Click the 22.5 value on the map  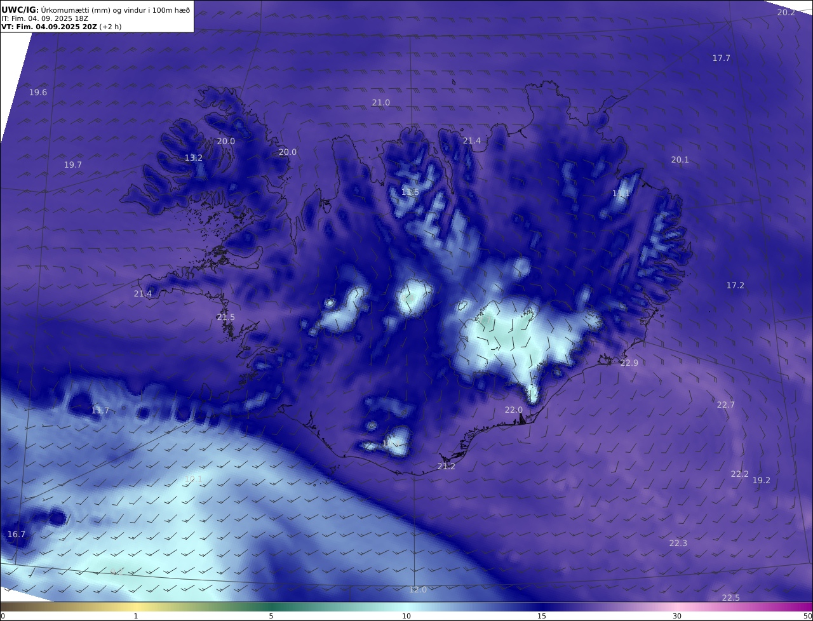(731, 598)
